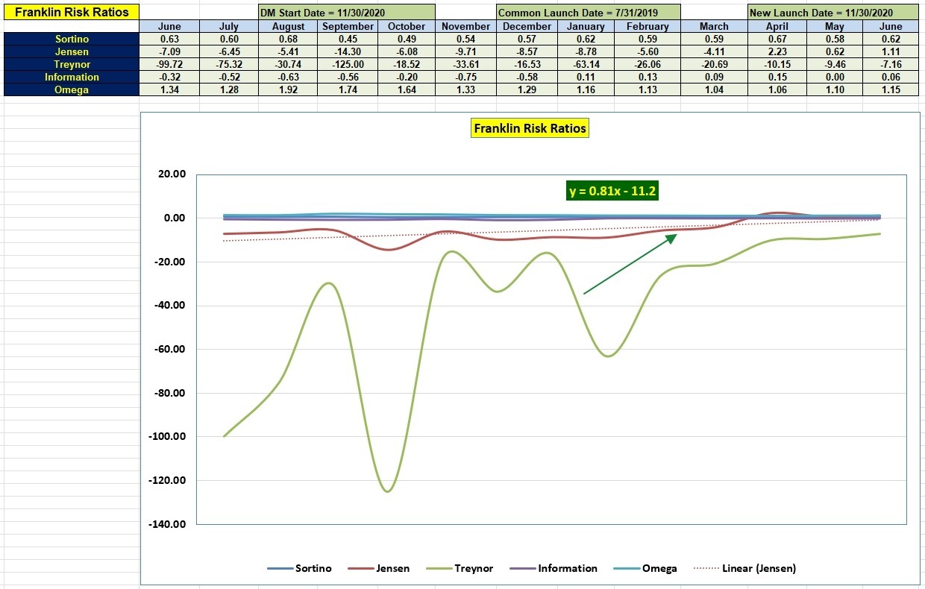The image size is (925, 589).
Task: Select Treynor value -125.00 cell
Action: tap(348, 64)
